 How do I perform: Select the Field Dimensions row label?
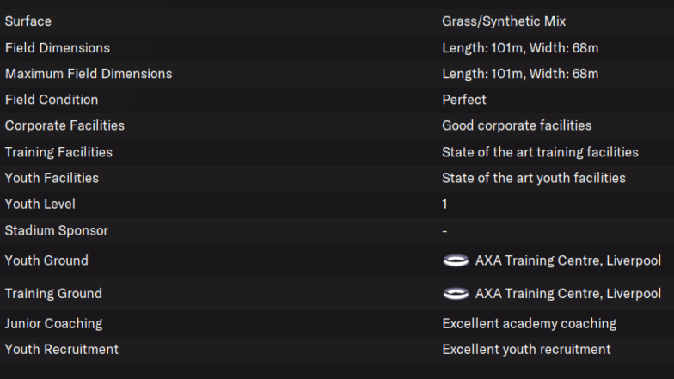[57, 48]
